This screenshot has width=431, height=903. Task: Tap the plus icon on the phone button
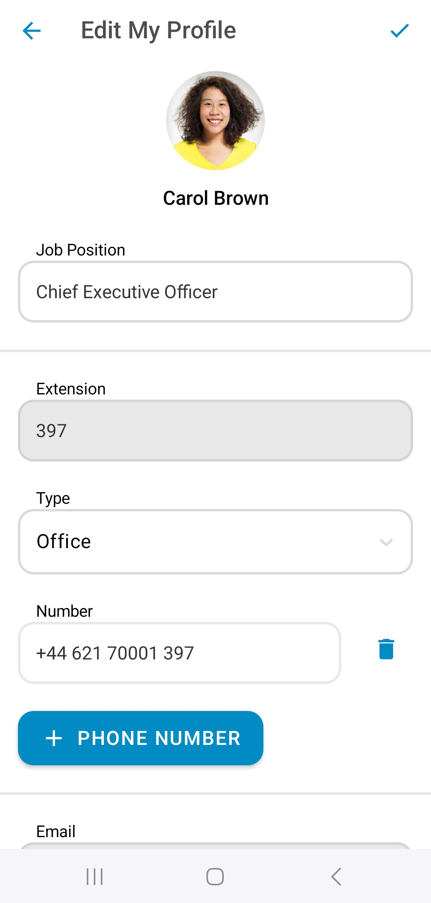click(54, 738)
